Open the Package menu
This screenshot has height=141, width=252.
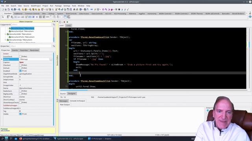pos(58,6)
